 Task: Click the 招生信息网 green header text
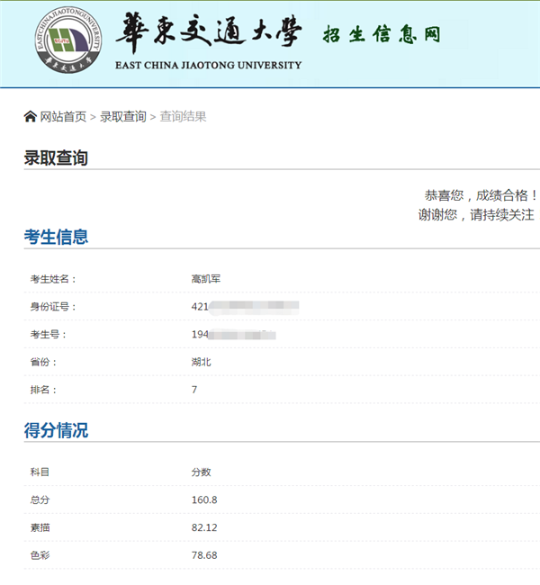[382, 34]
